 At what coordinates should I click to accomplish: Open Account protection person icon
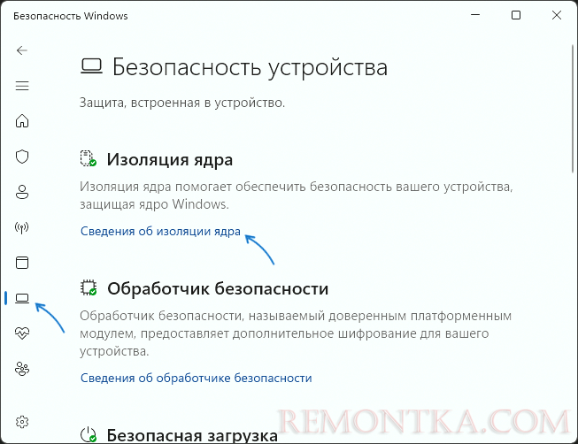point(22,192)
